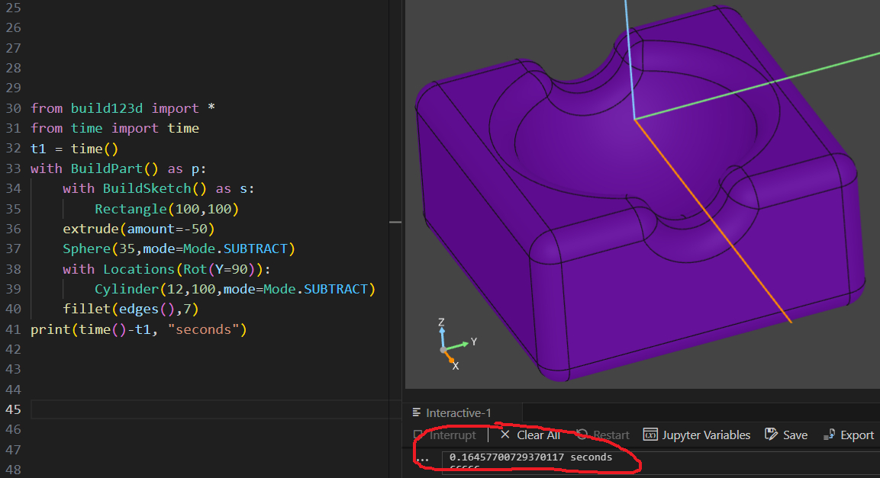The width and height of the screenshot is (880, 478).
Task: Click the Save notebook icon
Action: click(770, 435)
